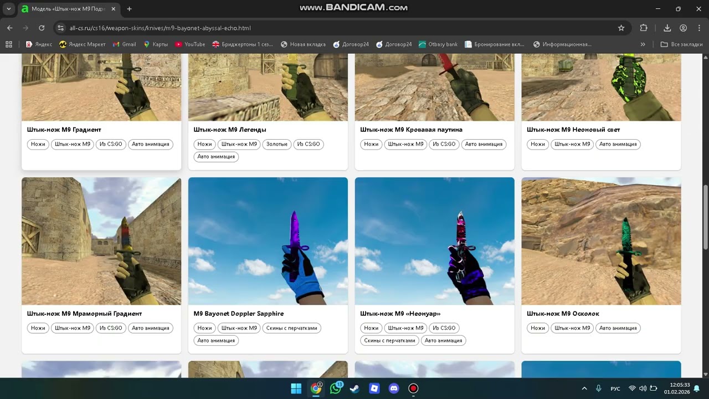Open the Все закладки folder

coord(682,44)
